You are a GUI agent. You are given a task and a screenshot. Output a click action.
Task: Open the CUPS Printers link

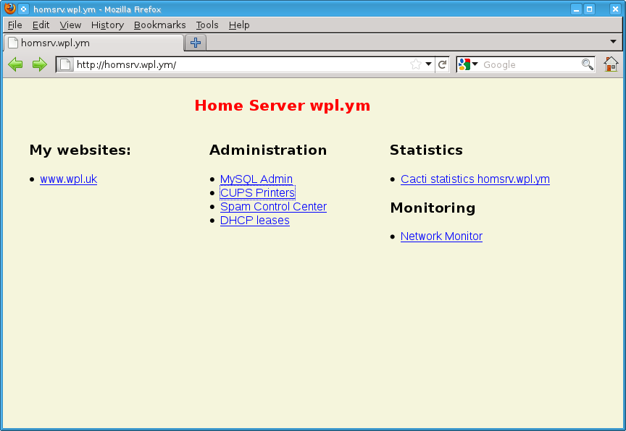[257, 193]
